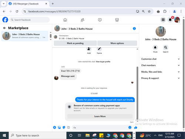Image resolution: width=185 pixels, height=139 pixels.
Task: Open the Friends icon in top navigation
Action: tap(83, 20)
